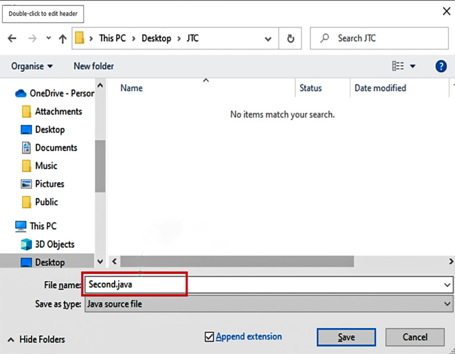Image resolution: width=455 pixels, height=354 pixels.
Task: Click New folder in the toolbar
Action: pyautogui.click(x=94, y=66)
